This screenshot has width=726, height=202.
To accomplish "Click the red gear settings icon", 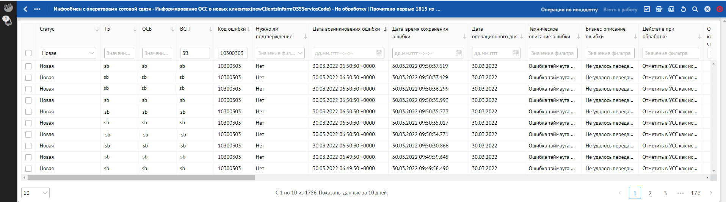I will pyautogui.click(x=719, y=9).
